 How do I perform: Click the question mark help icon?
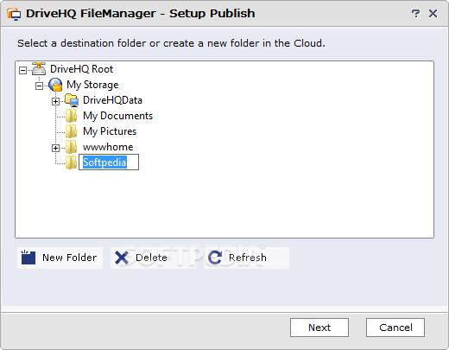pyautogui.click(x=415, y=13)
